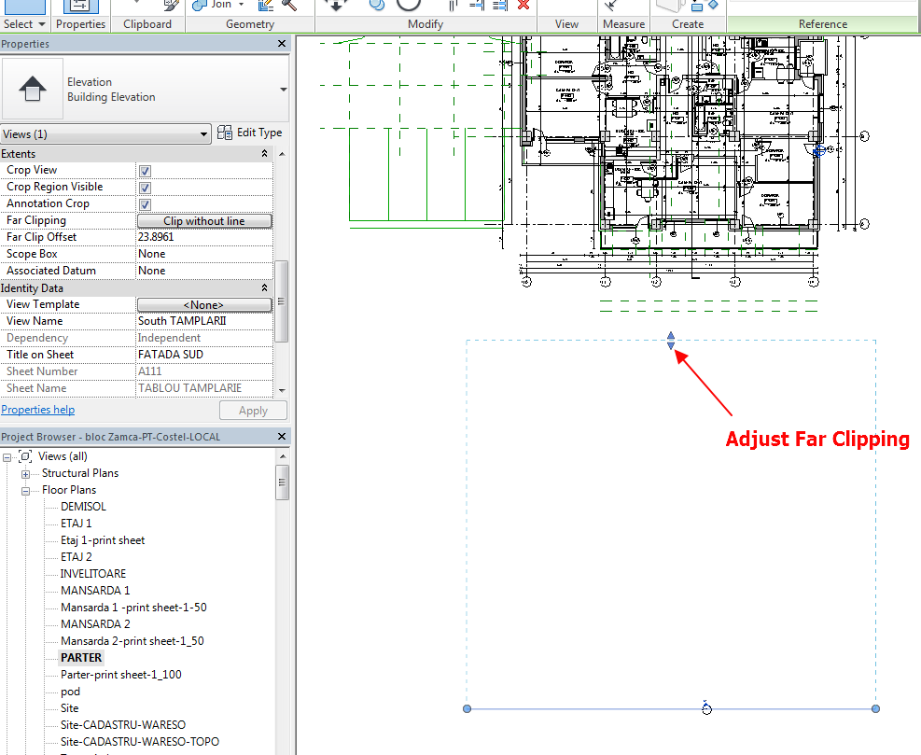The height and width of the screenshot is (755, 921).
Task: Click the View Name South TAMPLARII field
Action: click(x=204, y=321)
